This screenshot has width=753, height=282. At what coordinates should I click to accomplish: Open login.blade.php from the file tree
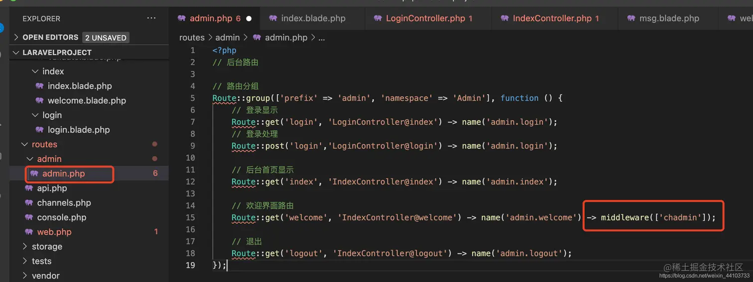tap(79, 130)
